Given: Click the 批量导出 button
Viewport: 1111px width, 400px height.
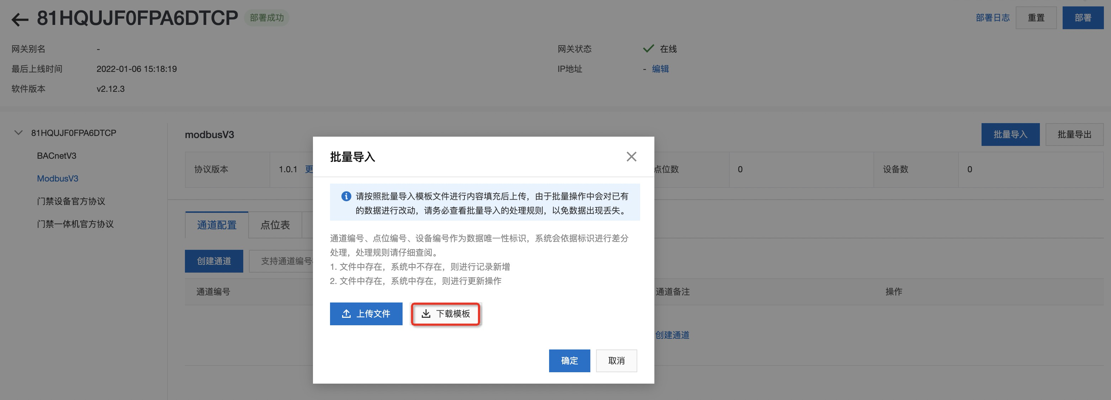Looking at the screenshot, I should [1074, 135].
